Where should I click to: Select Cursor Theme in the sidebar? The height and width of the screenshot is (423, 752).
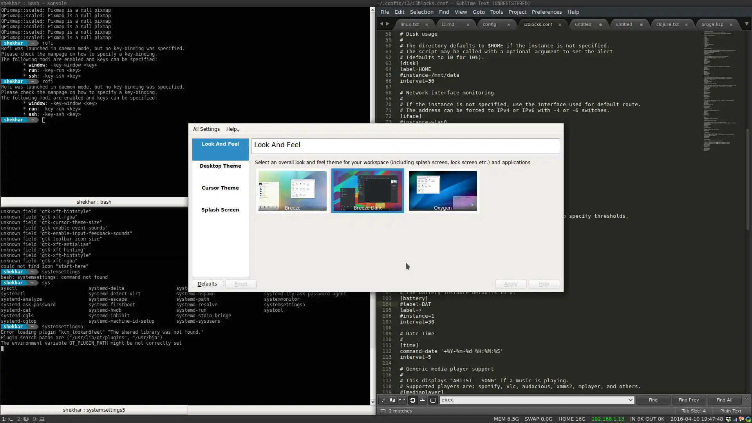(220, 188)
